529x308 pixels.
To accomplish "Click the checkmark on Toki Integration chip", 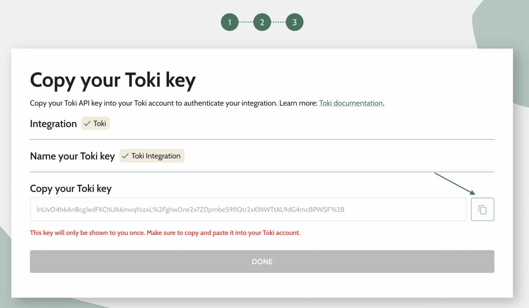I will tap(125, 156).
